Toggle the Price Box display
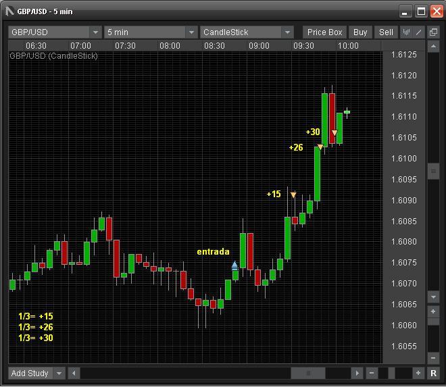This screenshot has width=446, height=387. (325, 32)
